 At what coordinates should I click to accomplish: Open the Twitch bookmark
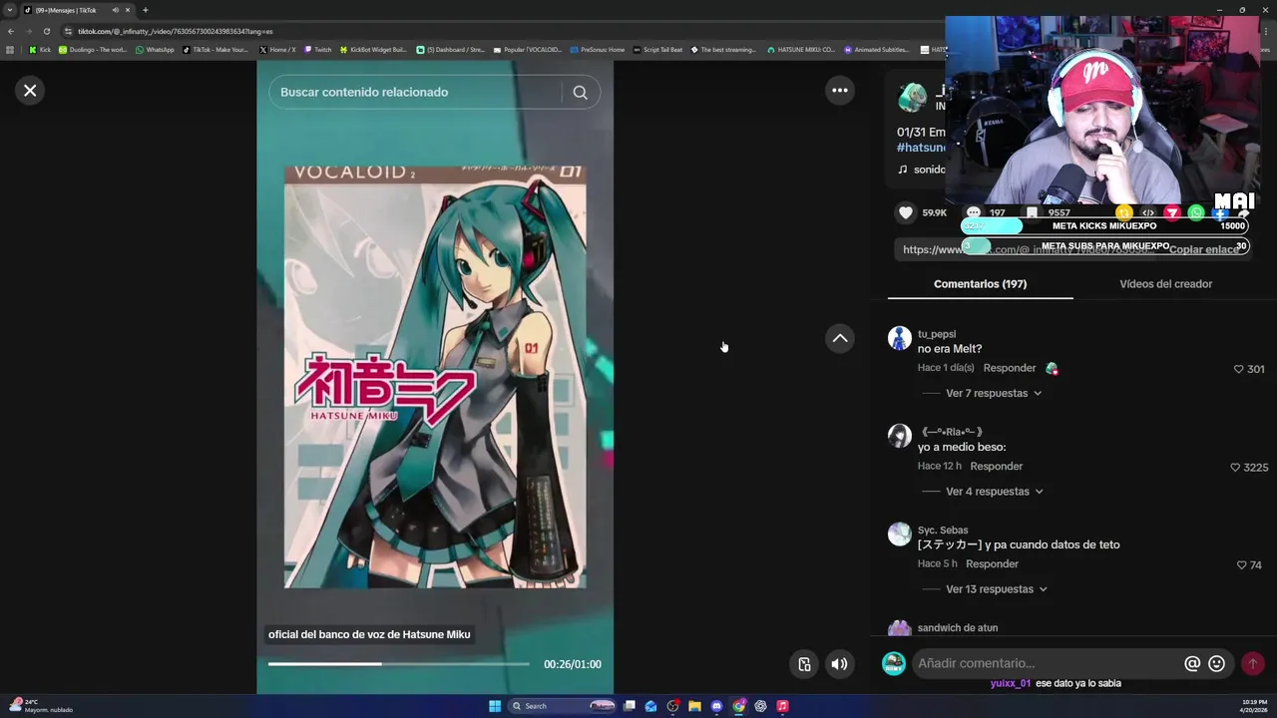(318, 49)
